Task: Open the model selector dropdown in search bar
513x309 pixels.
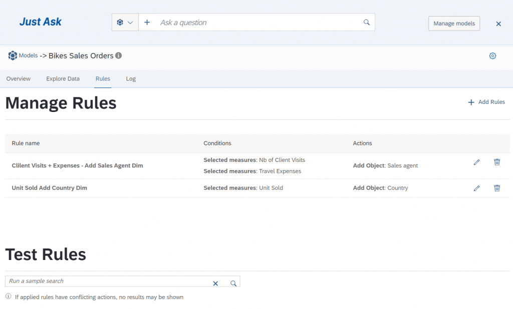Action: 125,22
